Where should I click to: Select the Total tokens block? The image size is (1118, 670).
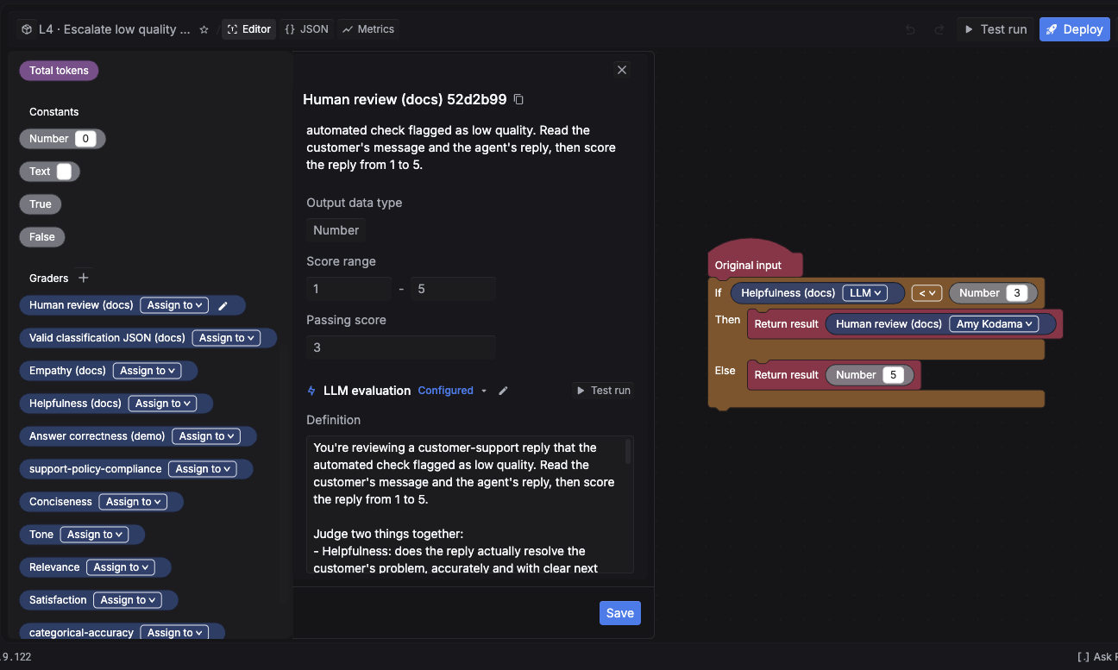tap(59, 71)
